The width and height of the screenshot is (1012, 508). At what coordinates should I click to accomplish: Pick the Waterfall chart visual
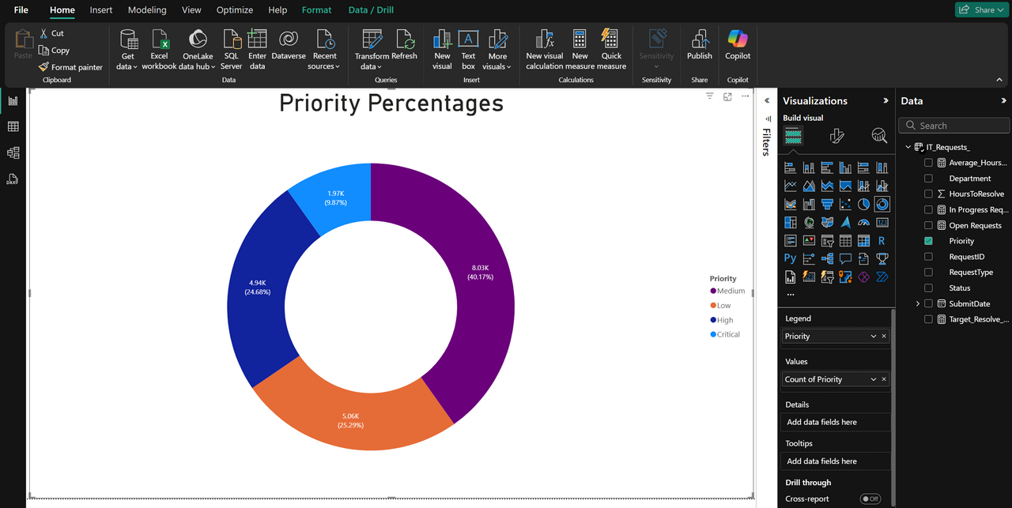click(x=809, y=204)
